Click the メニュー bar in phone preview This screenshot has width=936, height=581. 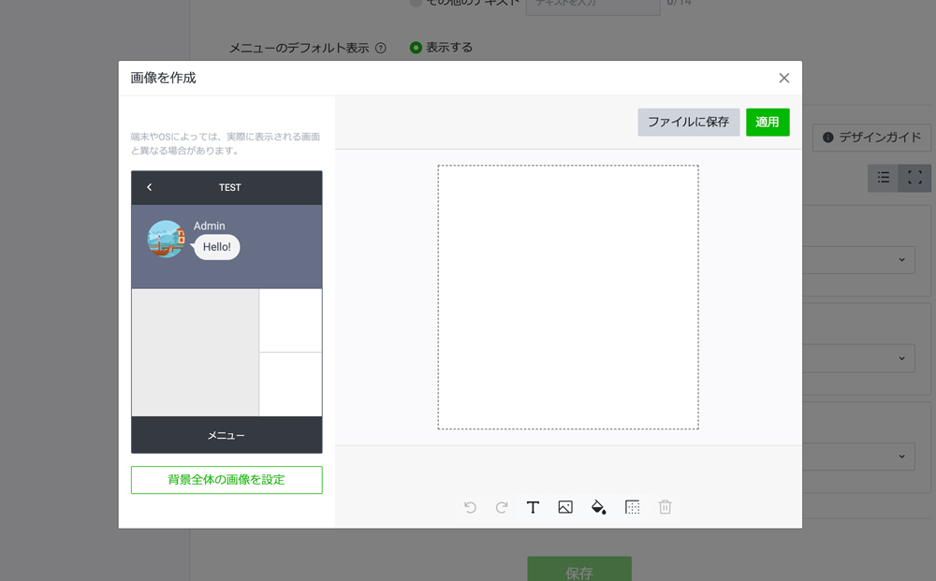pyautogui.click(x=227, y=435)
